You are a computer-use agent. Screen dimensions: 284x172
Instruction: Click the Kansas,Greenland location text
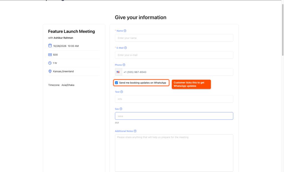(64, 71)
